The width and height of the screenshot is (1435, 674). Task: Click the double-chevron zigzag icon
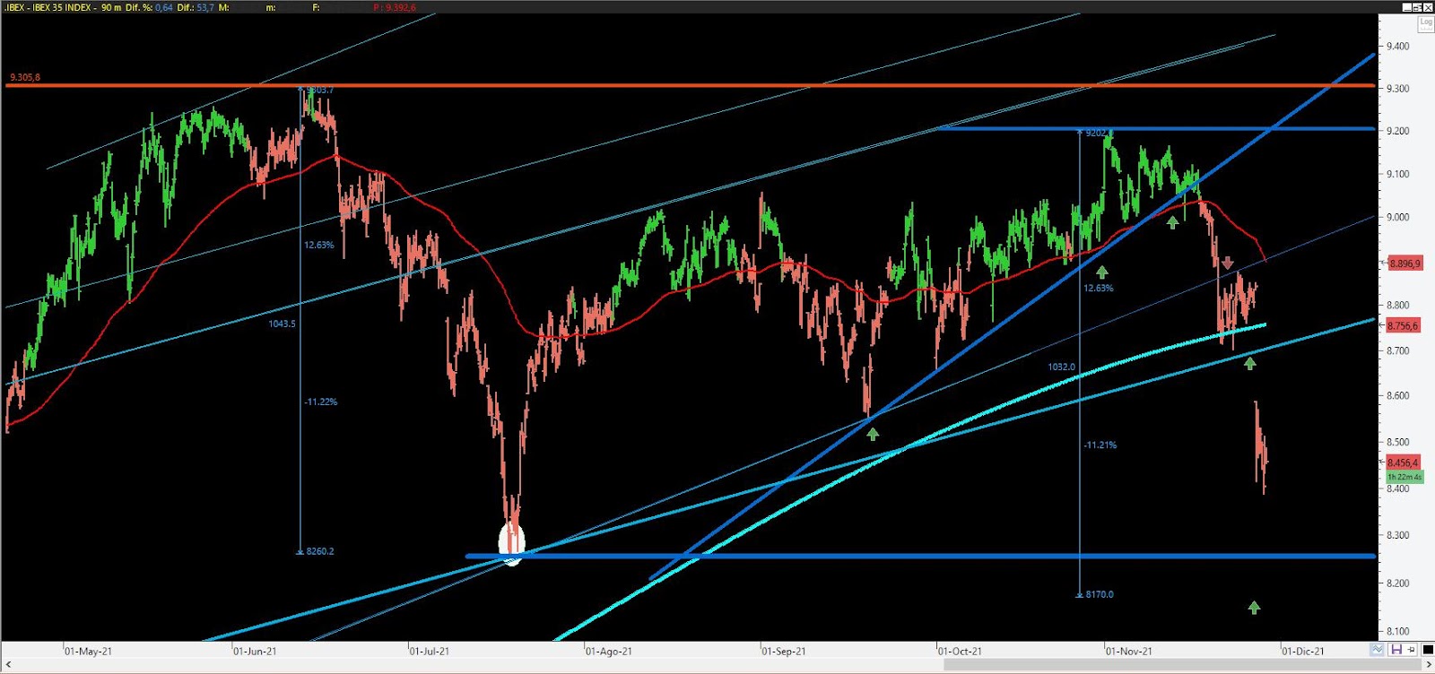point(1377,650)
